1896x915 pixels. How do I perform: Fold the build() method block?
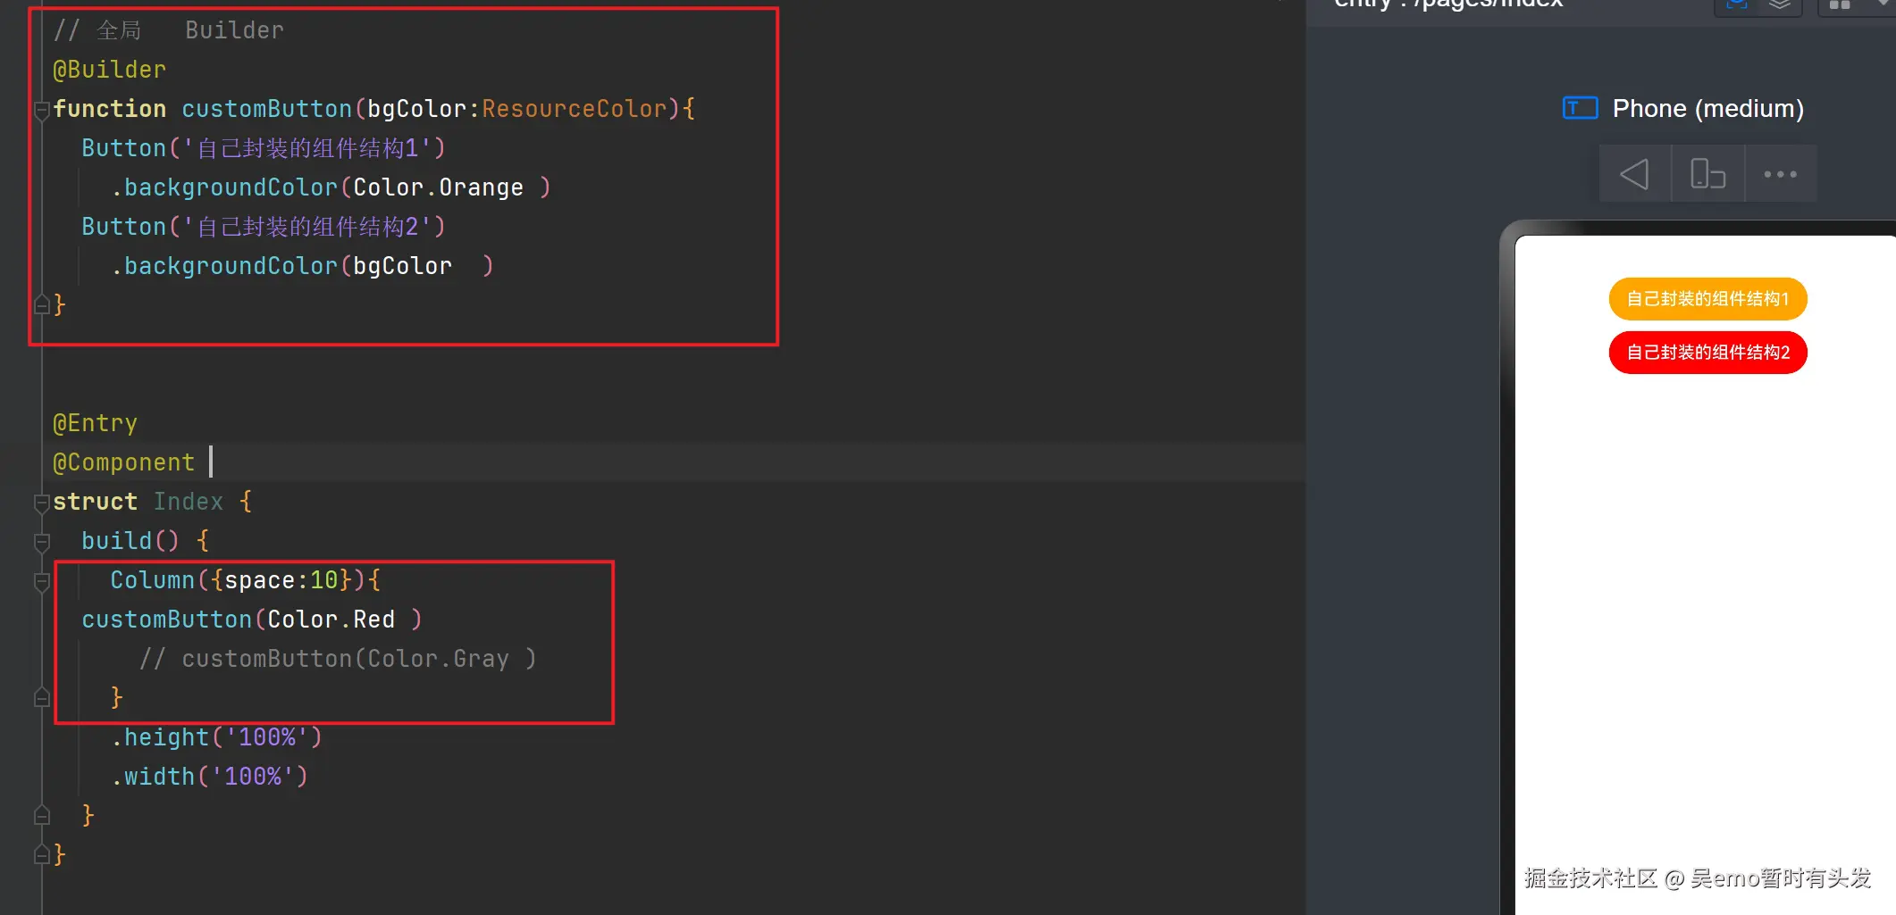(41, 542)
